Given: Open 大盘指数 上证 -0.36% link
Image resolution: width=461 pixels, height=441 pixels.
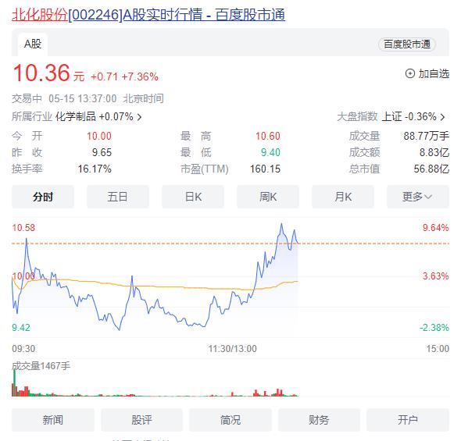Looking at the screenshot, I should click(391, 116).
